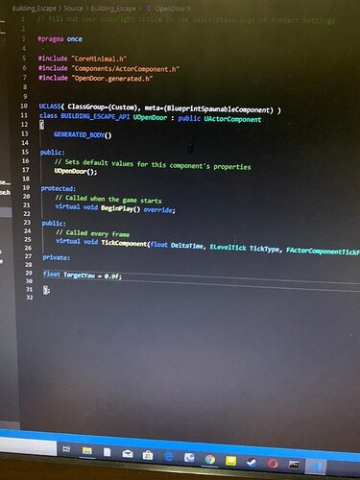The image size is (360, 480).
Task: Click the light blue app icon left of Chrome
Action: click(x=189, y=458)
